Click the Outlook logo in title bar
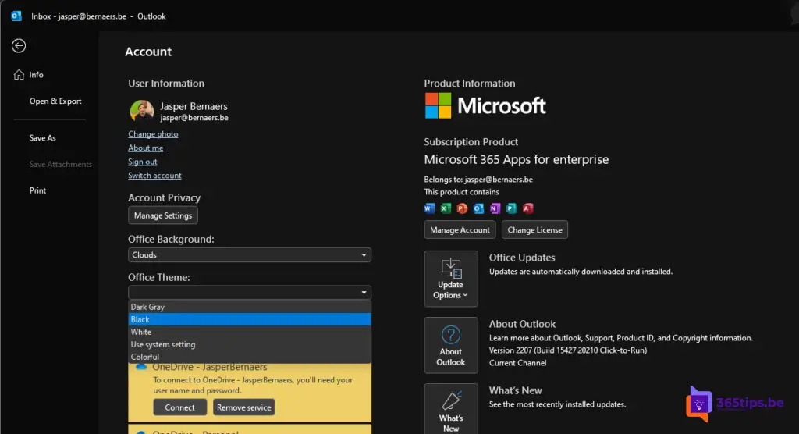Image resolution: width=799 pixels, height=434 pixels. tap(16, 16)
